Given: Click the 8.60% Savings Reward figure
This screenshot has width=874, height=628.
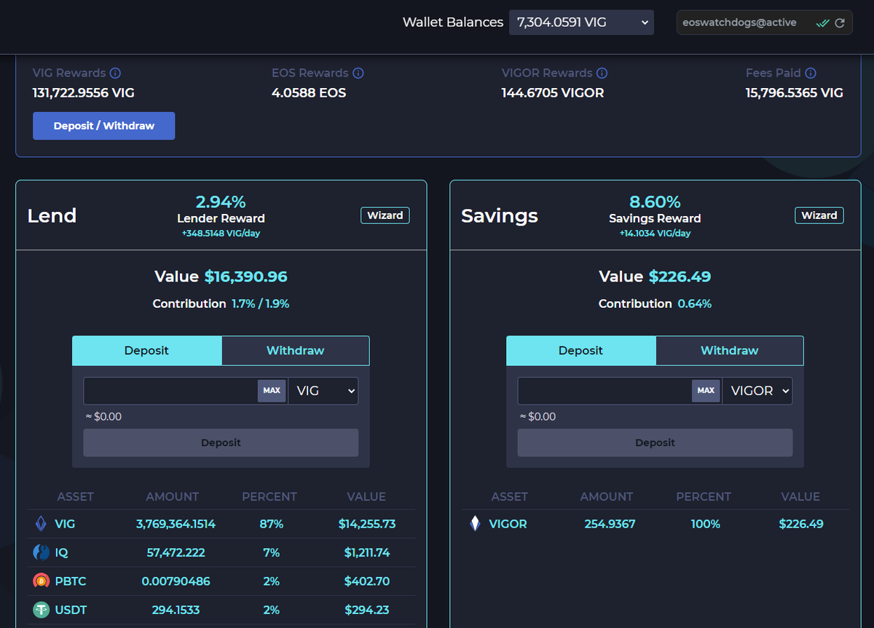Looking at the screenshot, I should point(655,202).
